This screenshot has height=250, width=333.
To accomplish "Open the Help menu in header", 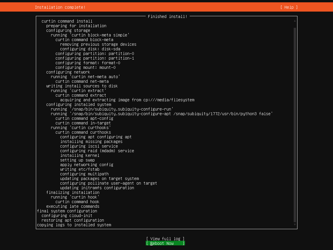I will point(289,7).
